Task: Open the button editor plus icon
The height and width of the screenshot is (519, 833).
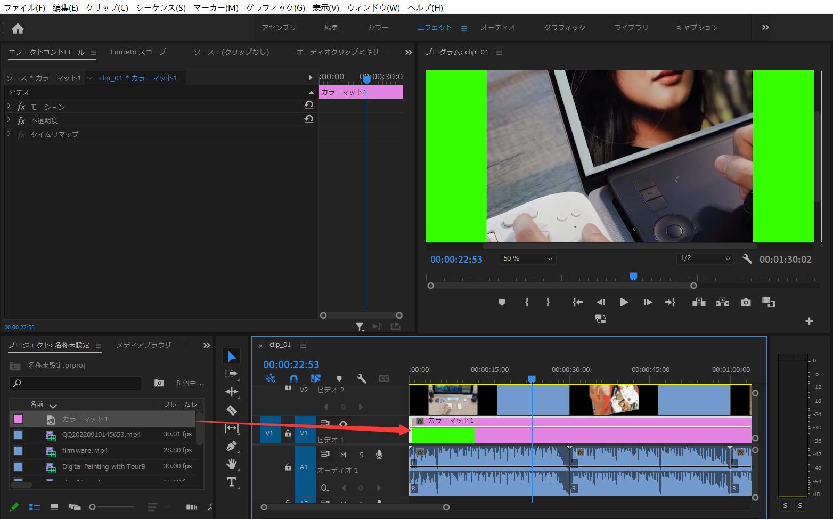Action: tap(809, 321)
